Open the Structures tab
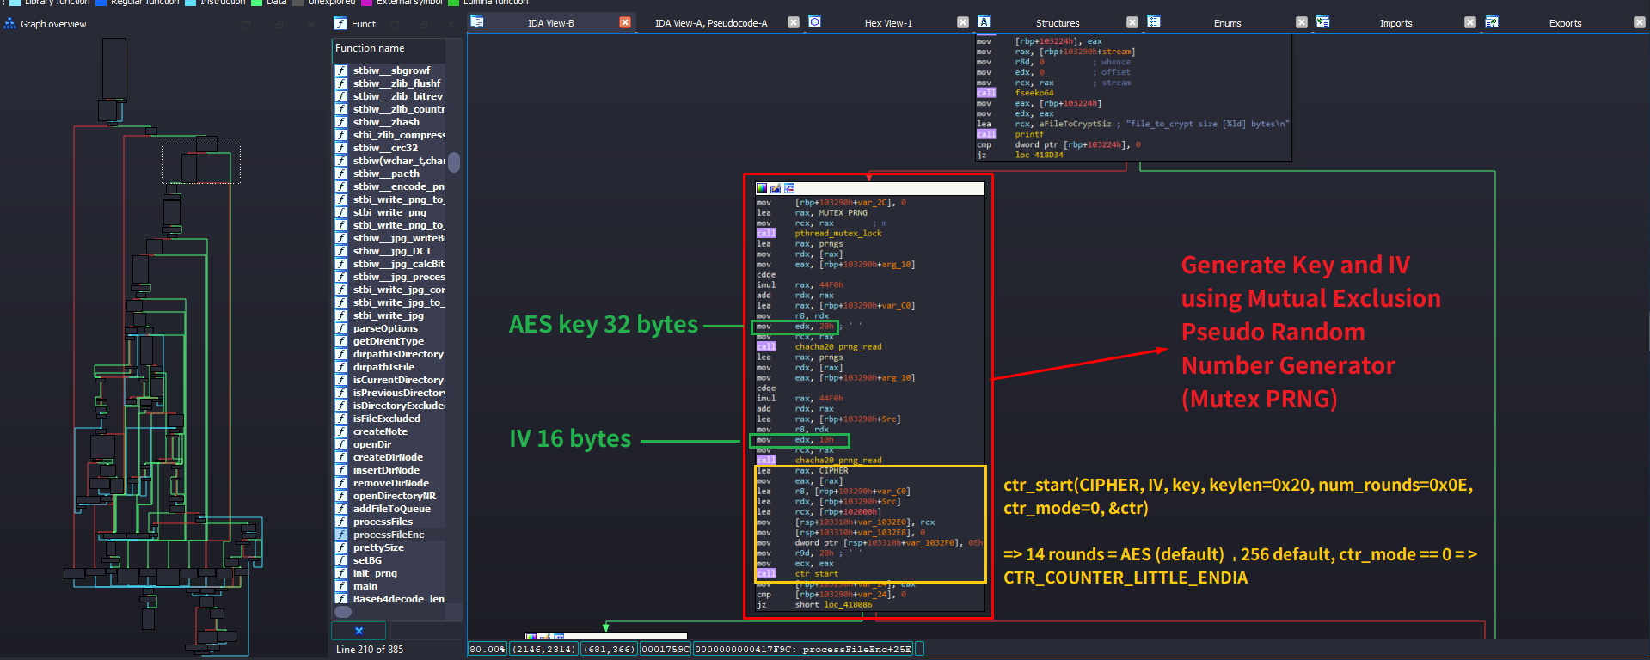Screen dimensions: 1650x660 point(1058,23)
